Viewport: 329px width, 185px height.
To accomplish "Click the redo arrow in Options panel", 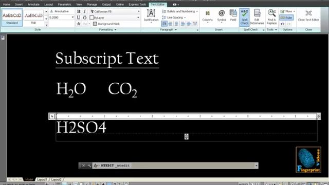I will tap(289, 24).
